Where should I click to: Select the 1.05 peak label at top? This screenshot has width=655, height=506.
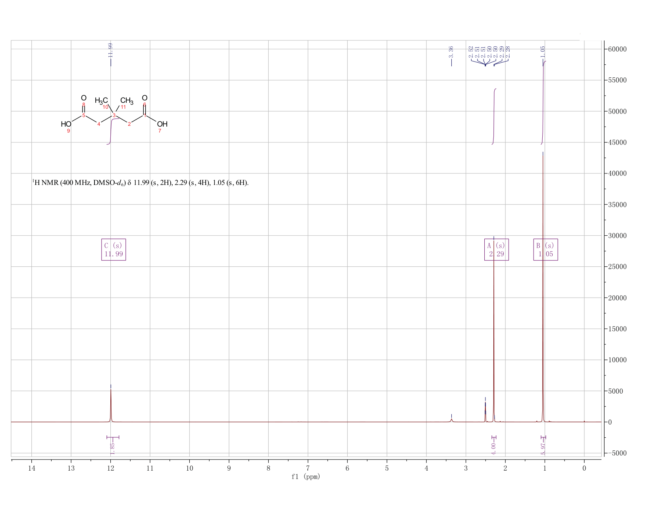pyautogui.click(x=543, y=51)
